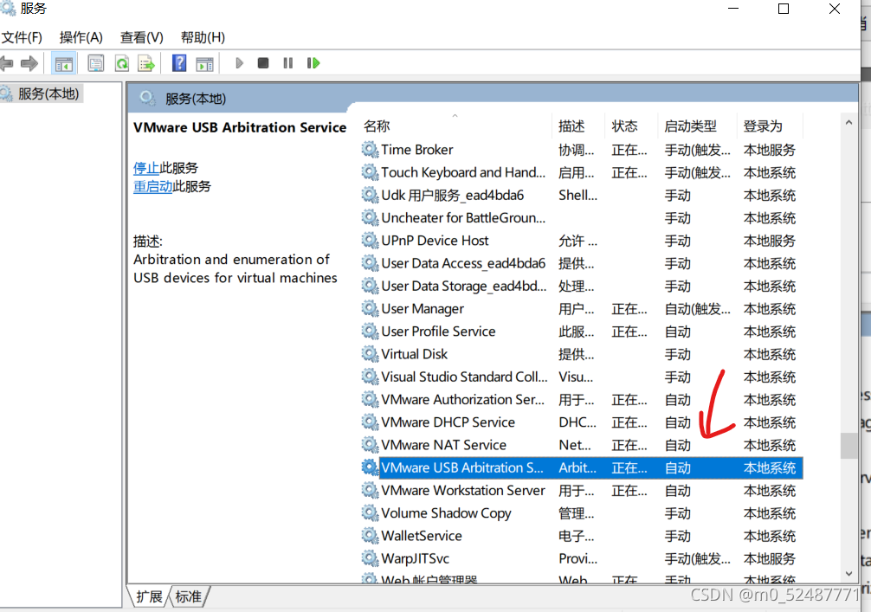
Task: Click the gear icon beside User Manager
Action: tap(370, 309)
